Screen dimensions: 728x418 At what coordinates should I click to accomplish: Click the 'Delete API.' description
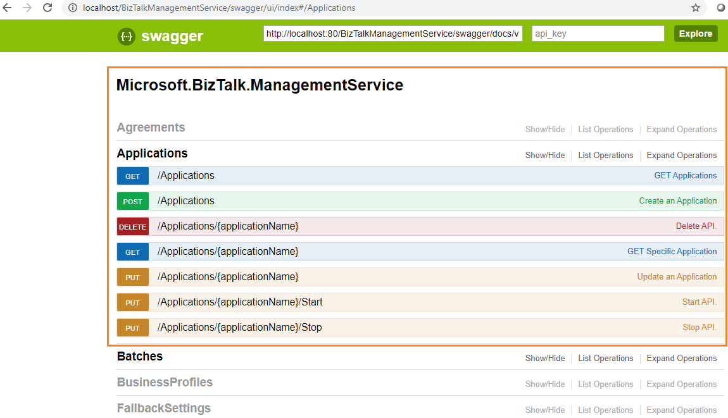[x=696, y=226]
